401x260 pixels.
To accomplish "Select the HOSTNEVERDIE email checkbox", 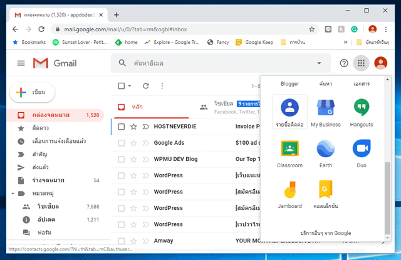I will point(121,127).
